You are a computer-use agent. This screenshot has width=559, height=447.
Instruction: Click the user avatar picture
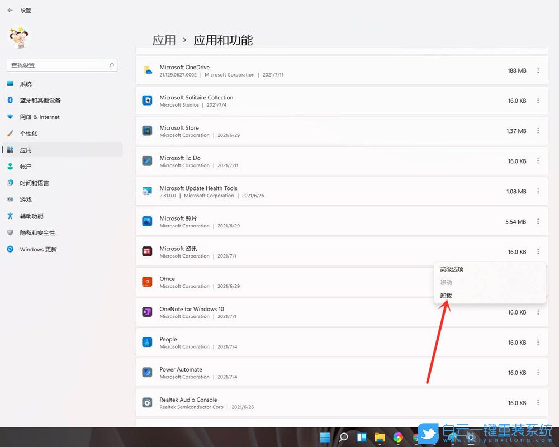20,37
